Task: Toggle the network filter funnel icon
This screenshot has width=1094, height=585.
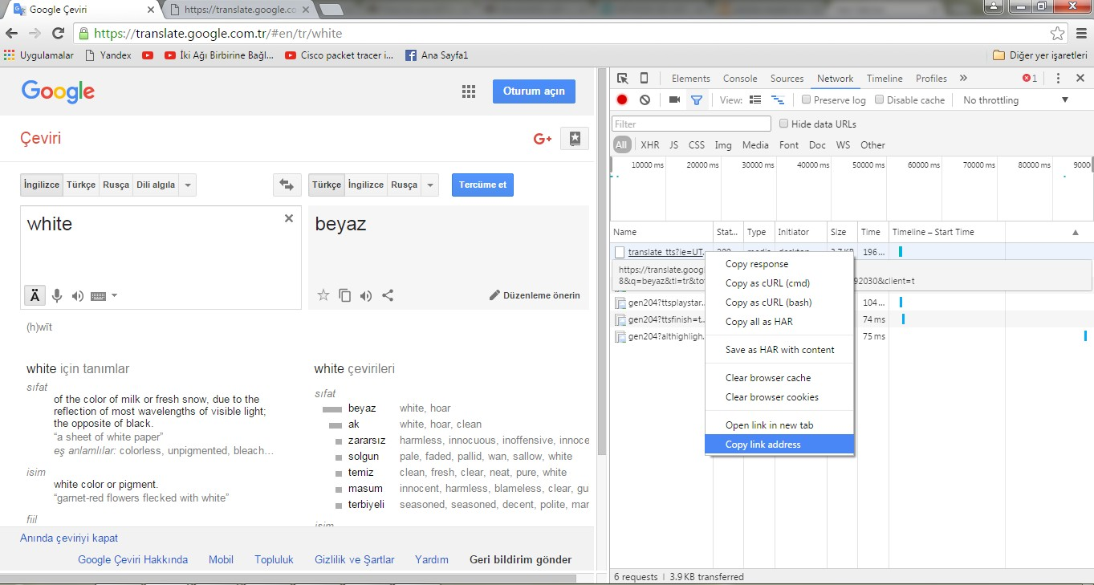Action: pyautogui.click(x=697, y=100)
